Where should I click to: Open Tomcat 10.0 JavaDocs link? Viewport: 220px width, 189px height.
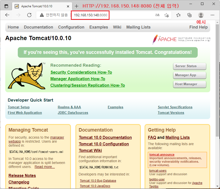(x=95, y=186)
